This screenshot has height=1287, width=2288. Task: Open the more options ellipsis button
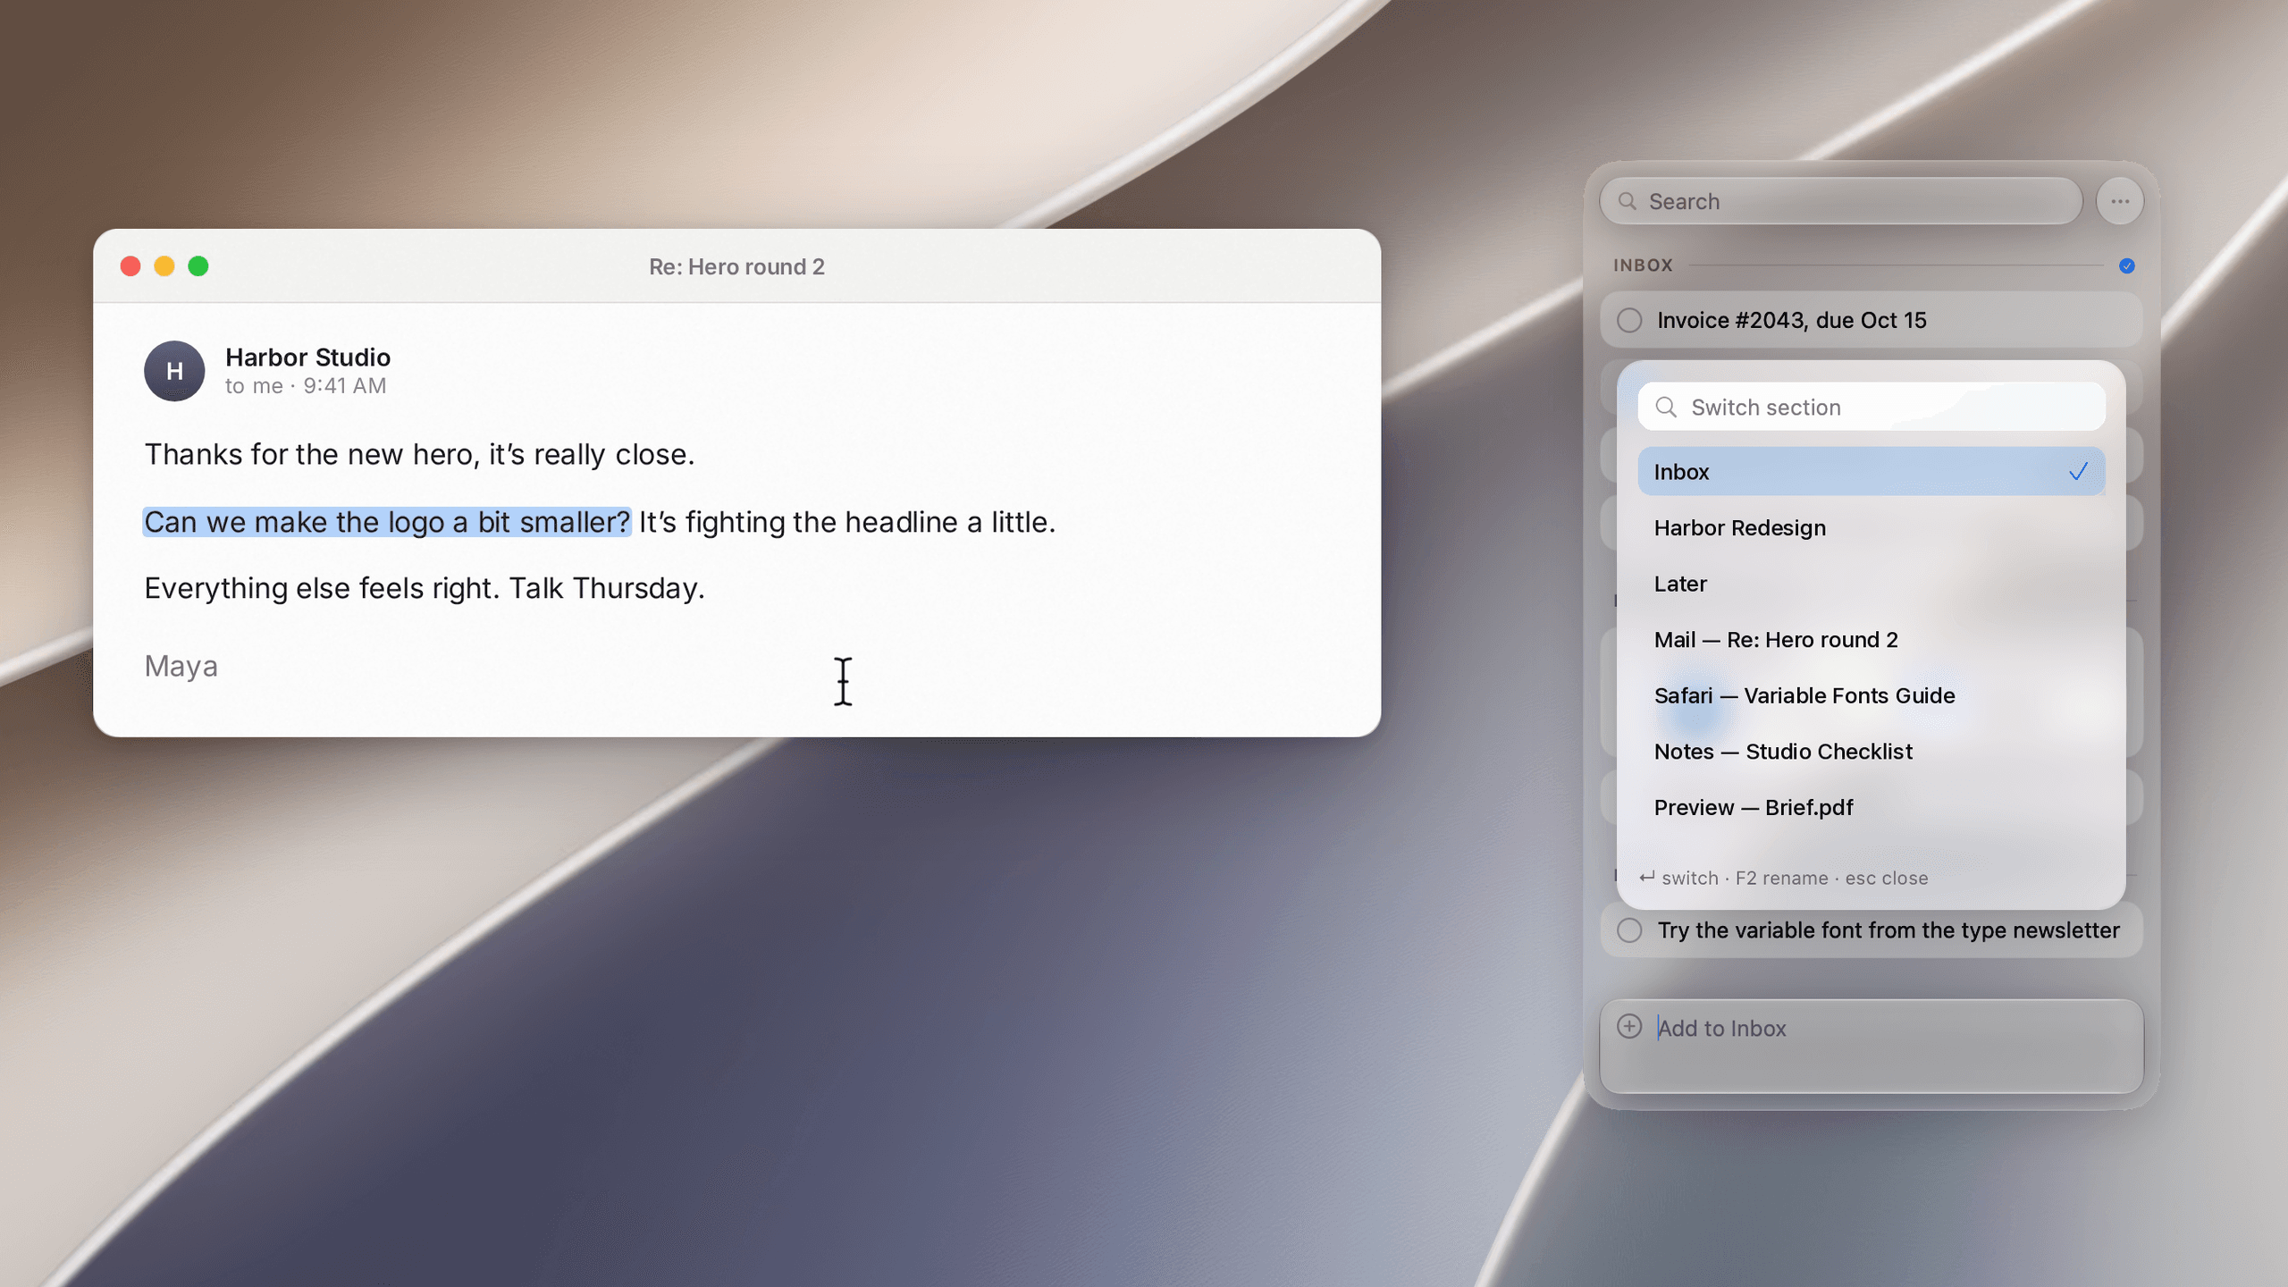(2119, 201)
